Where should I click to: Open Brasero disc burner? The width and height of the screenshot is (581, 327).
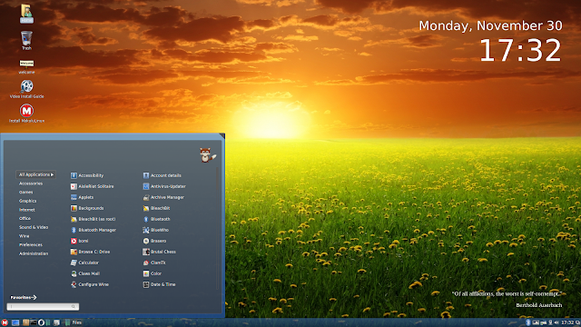click(154, 241)
